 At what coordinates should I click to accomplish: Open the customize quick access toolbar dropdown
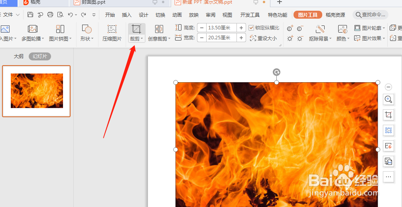click(94, 15)
